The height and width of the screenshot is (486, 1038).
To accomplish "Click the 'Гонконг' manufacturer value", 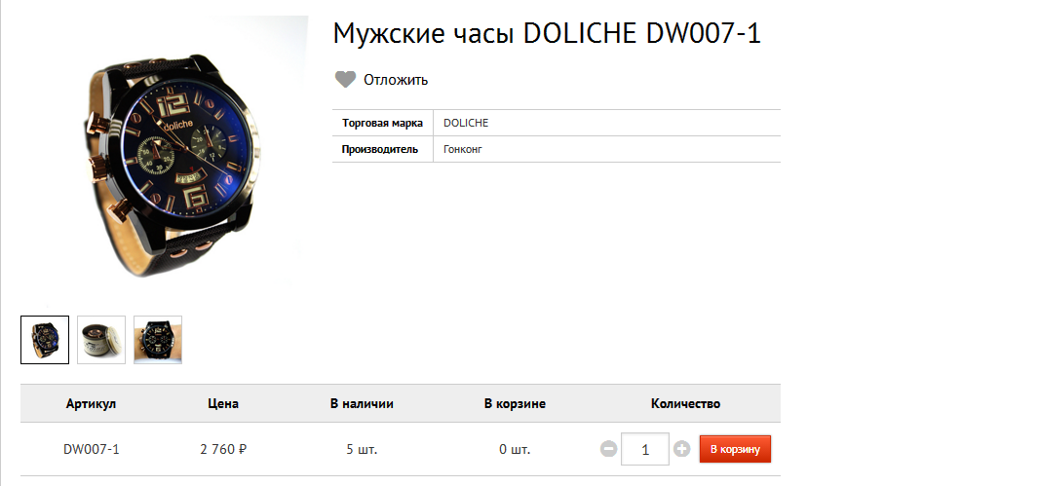I will pyautogui.click(x=463, y=149).
